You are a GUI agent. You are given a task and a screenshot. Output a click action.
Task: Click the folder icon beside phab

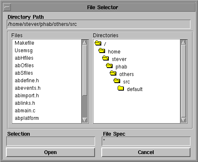[109, 66]
